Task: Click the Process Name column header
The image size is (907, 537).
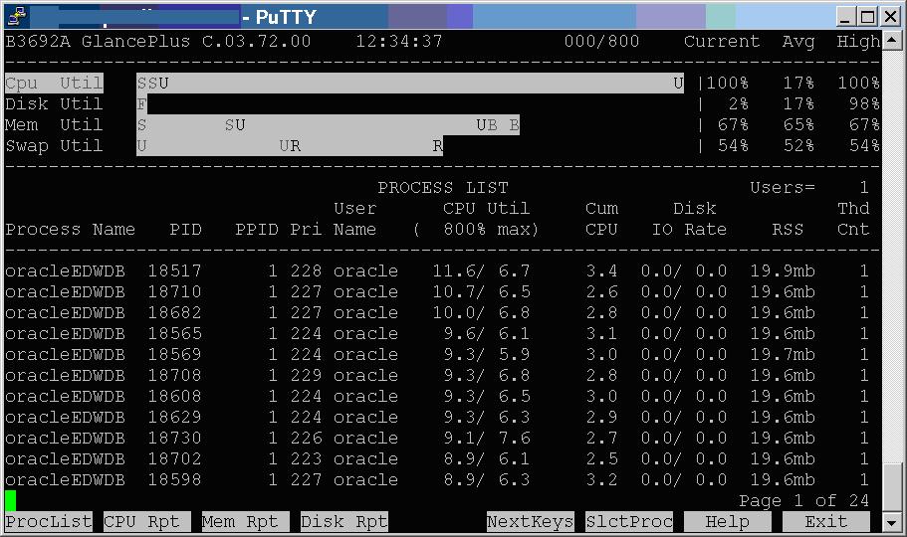Action: click(x=70, y=230)
